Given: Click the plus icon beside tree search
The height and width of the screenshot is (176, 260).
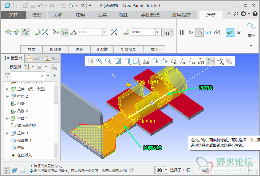Looking at the screenshot, I should [x=54, y=76].
